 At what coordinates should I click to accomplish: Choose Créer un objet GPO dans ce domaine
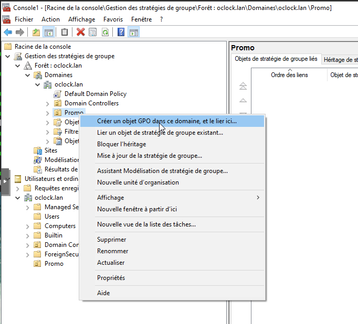[x=167, y=121]
